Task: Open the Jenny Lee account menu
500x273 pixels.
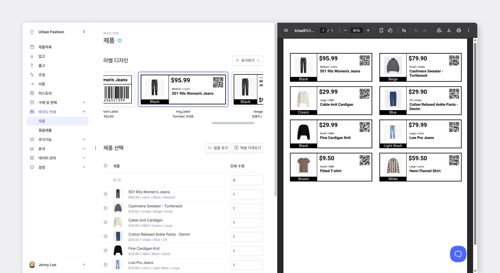Action: pos(57,265)
